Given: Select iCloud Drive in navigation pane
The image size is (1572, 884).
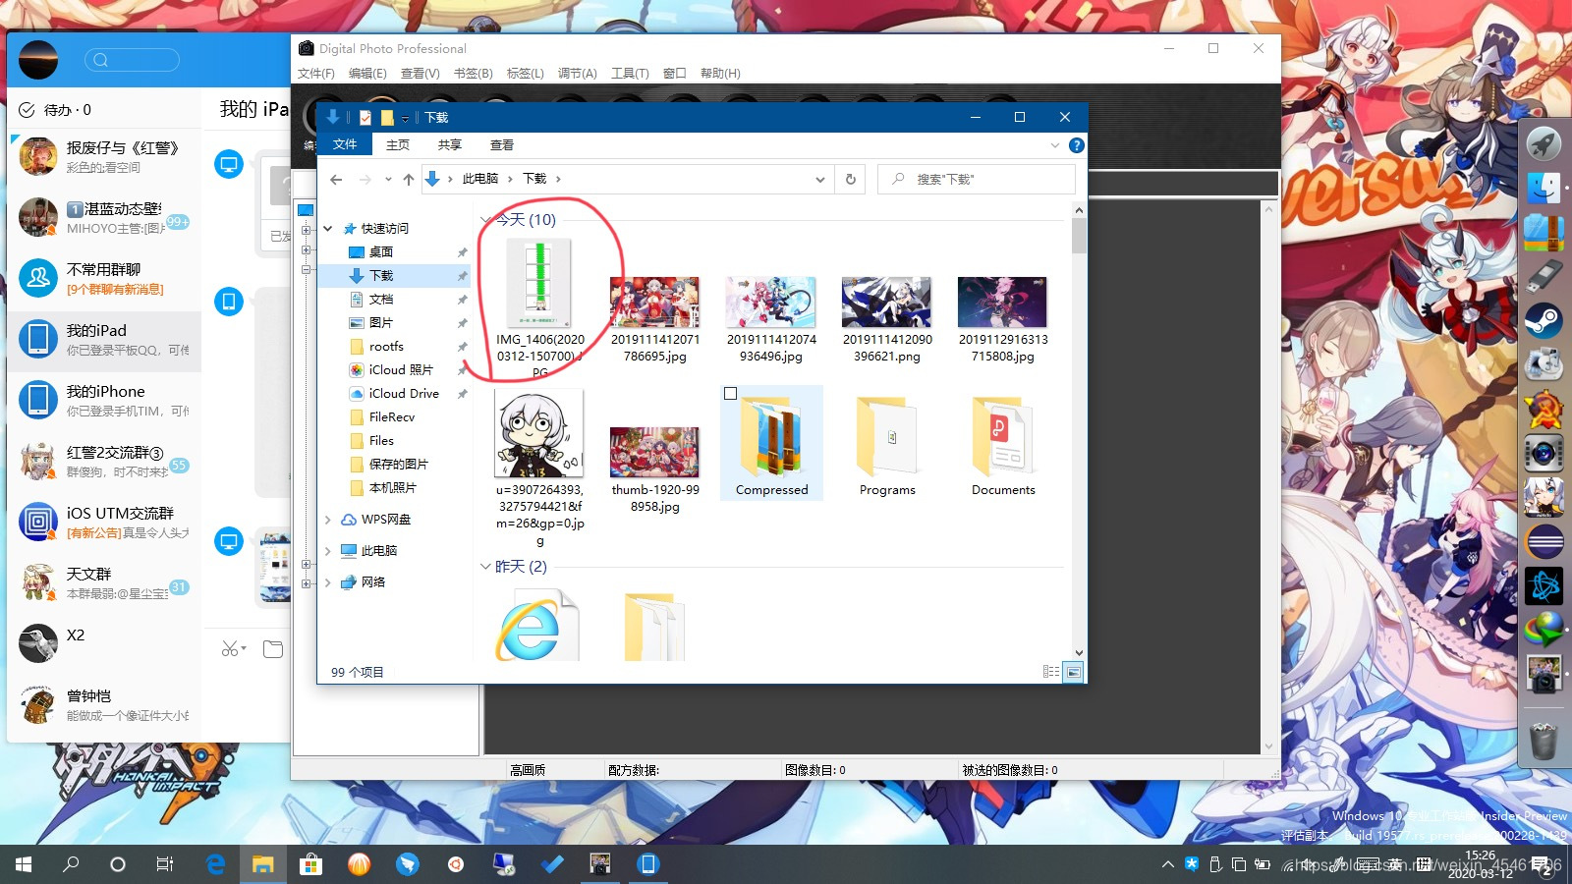Looking at the screenshot, I should 404,394.
